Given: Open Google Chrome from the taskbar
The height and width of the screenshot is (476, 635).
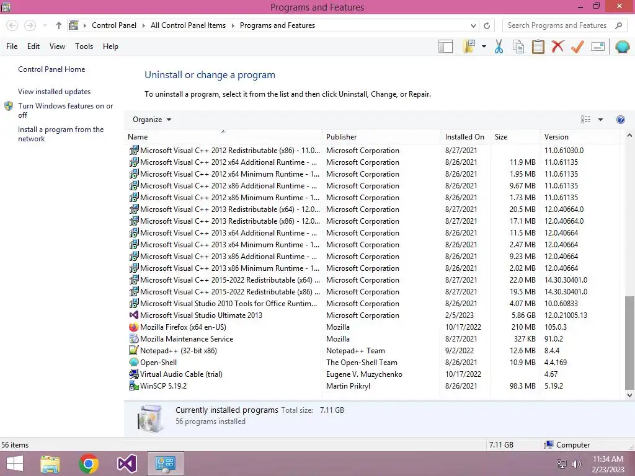Looking at the screenshot, I should (89, 464).
